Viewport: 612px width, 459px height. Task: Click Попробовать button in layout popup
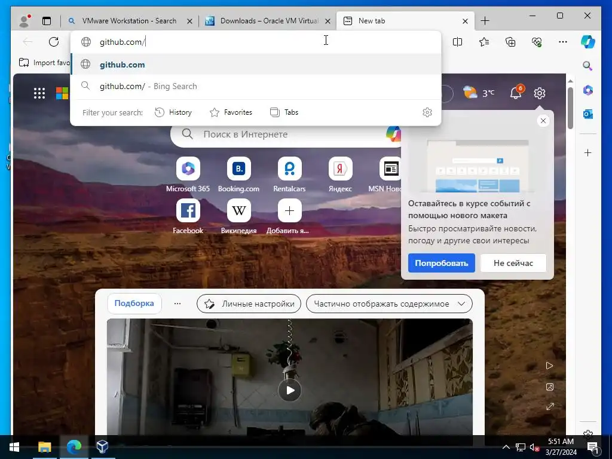tap(442, 263)
